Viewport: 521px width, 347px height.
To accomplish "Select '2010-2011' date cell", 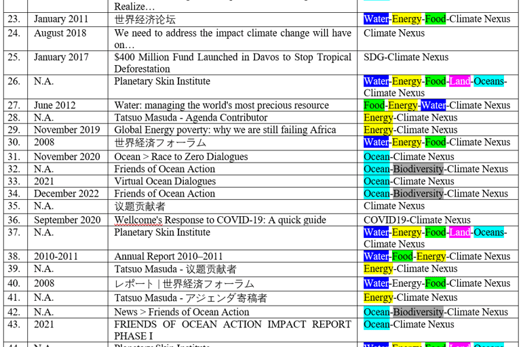I will (x=56, y=256).
